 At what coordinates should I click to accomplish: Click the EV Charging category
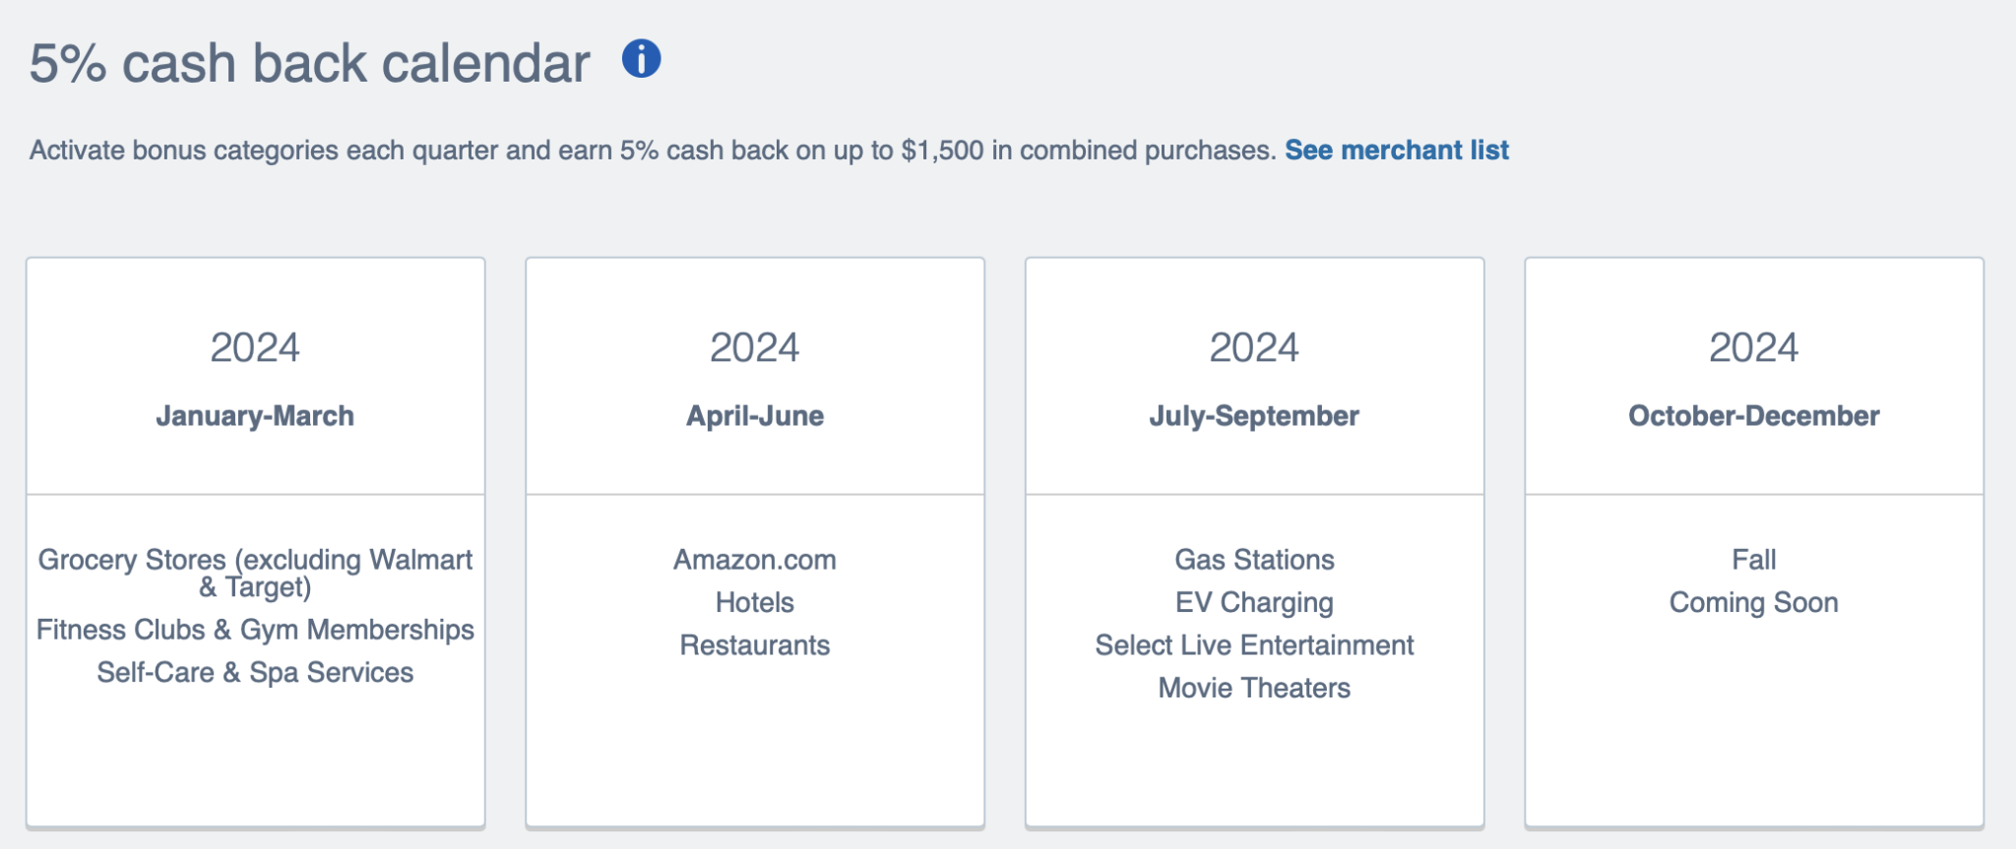point(1254,602)
